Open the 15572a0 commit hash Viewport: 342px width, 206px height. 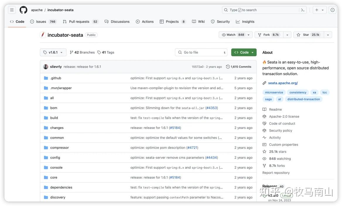[x=197, y=67]
